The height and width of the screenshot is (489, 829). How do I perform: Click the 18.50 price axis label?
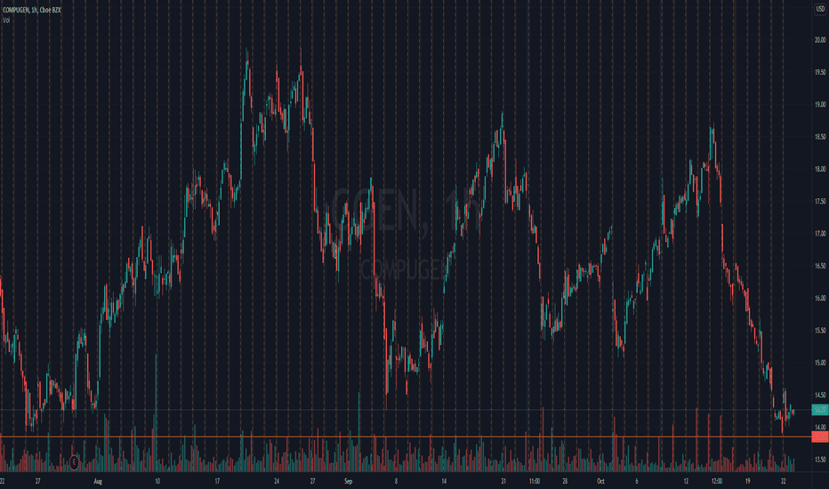(820, 137)
